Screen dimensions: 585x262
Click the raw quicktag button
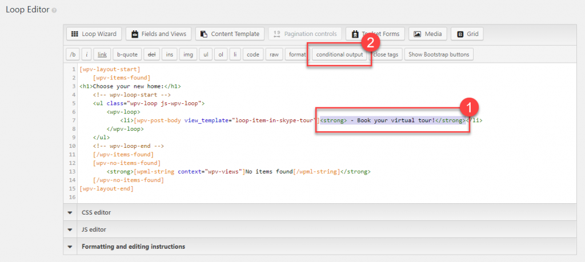[x=274, y=54]
